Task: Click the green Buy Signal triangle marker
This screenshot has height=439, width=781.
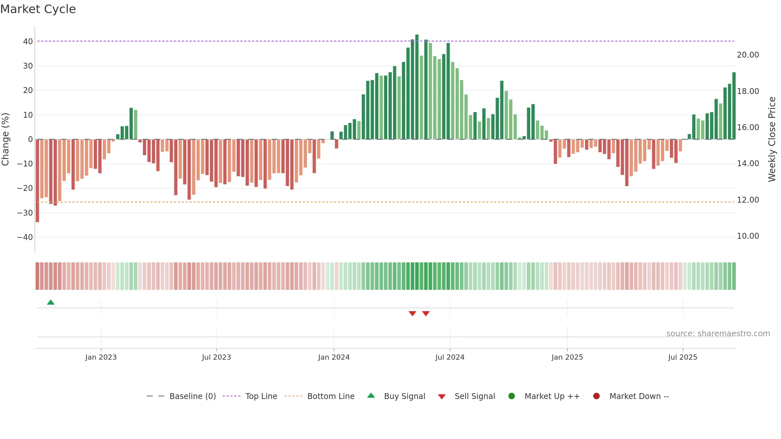Action: click(x=51, y=302)
